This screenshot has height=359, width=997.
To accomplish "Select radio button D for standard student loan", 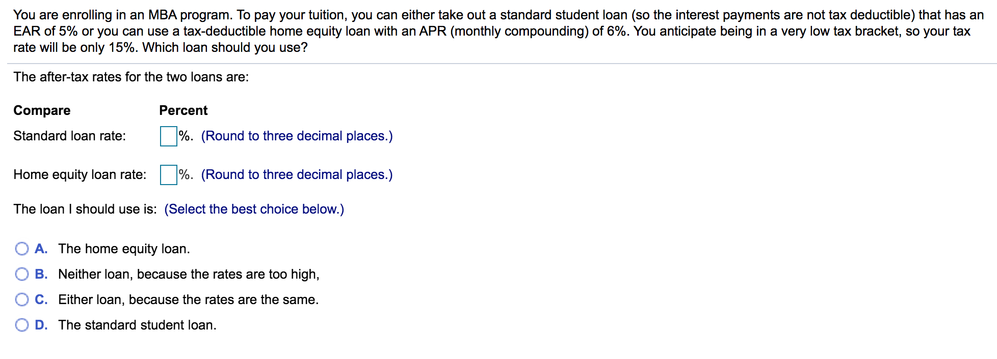I will click(21, 324).
